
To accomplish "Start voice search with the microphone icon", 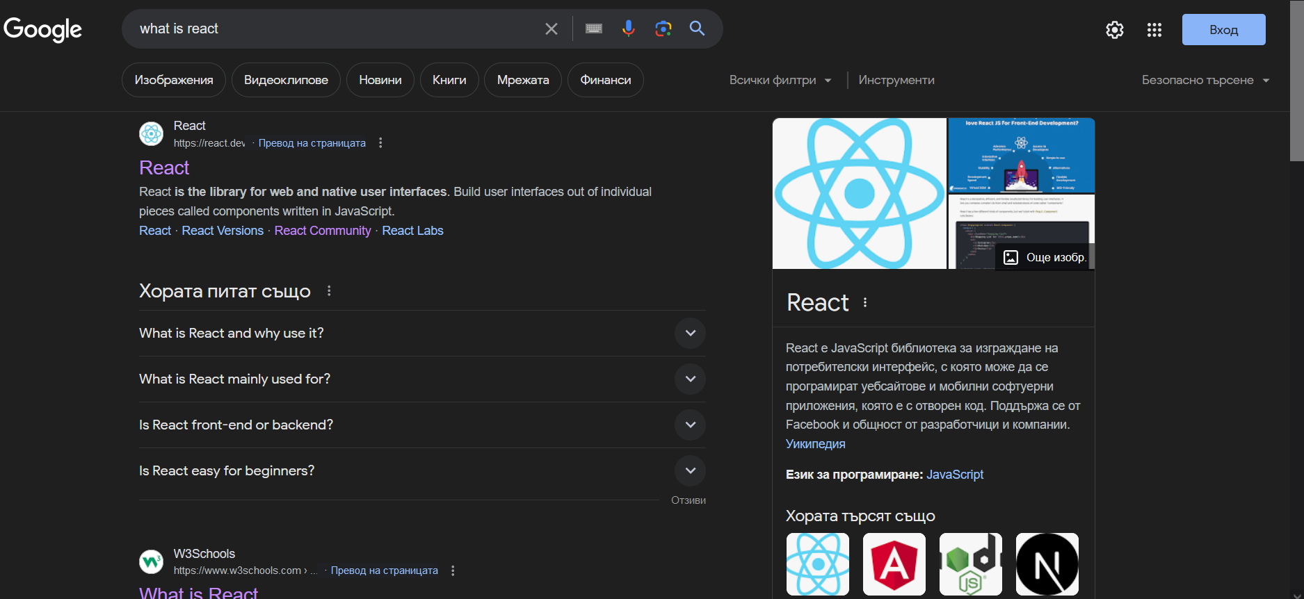I will 628,28.
